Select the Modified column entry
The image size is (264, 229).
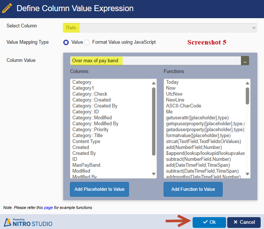coord(81,171)
